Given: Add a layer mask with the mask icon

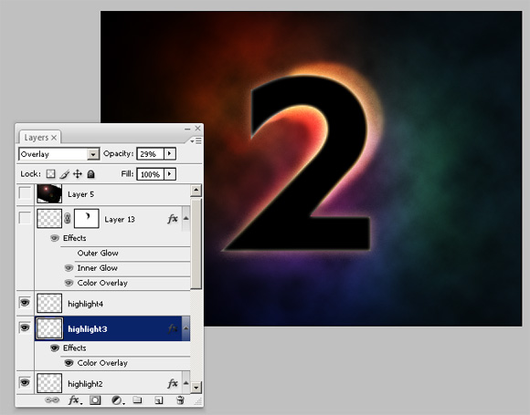Looking at the screenshot, I should (95, 400).
